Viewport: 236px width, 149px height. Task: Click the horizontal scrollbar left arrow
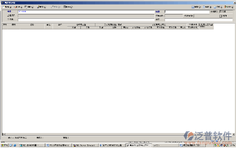coord(4,134)
